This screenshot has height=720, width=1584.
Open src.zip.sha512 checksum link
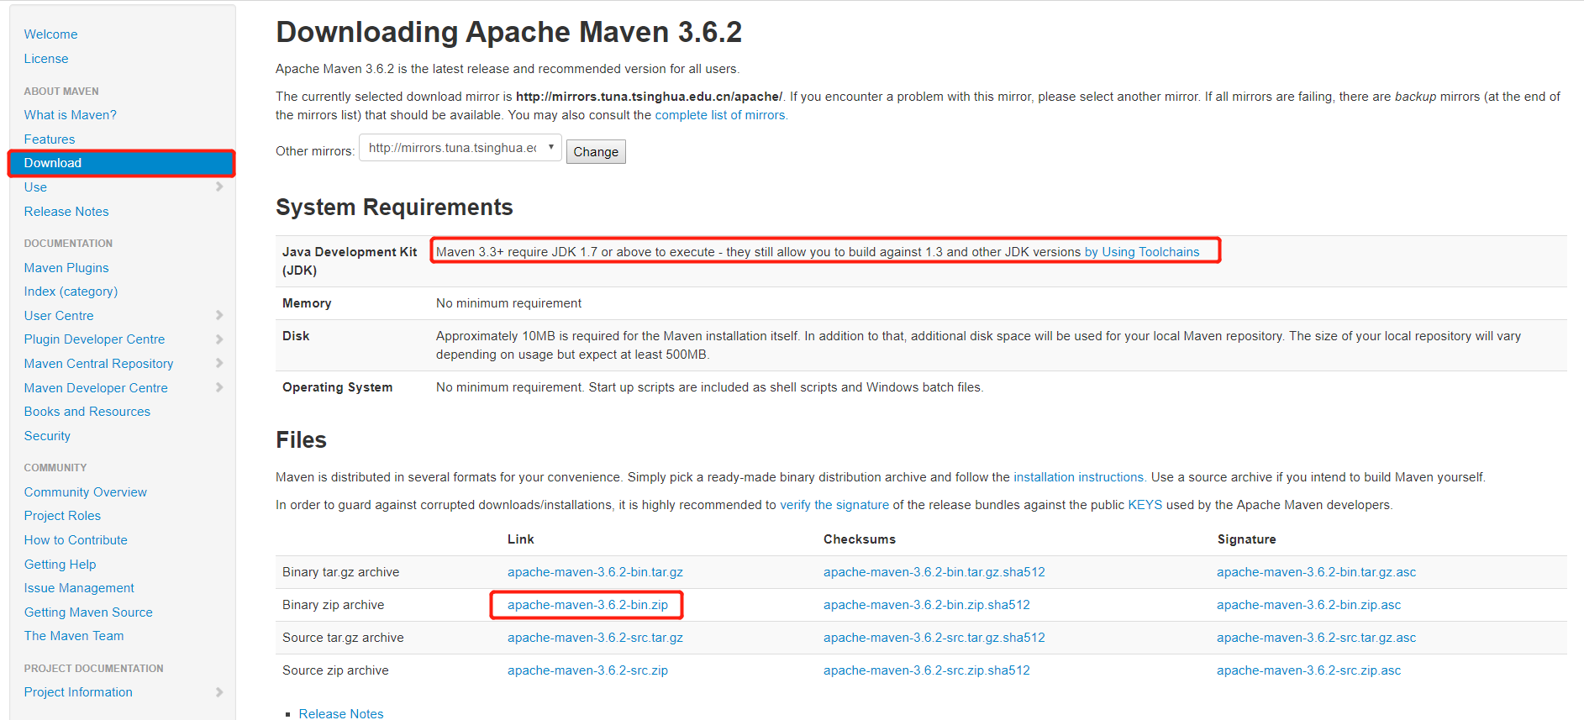(x=927, y=670)
